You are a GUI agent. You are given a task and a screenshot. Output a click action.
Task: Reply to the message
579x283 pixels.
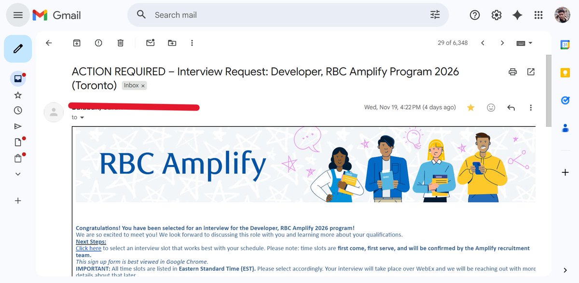tap(511, 107)
